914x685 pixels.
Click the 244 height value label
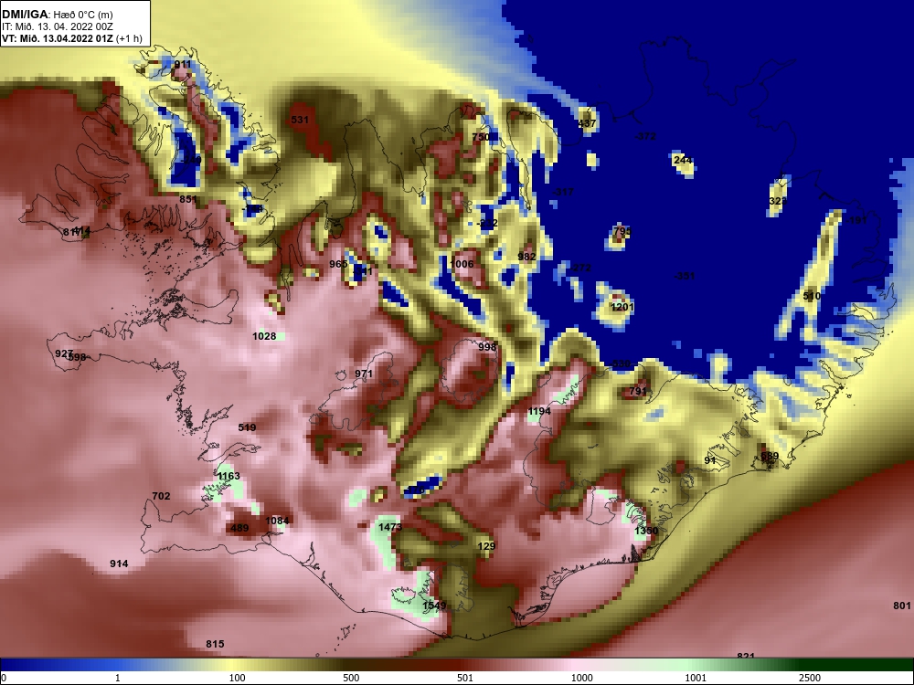click(x=683, y=160)
